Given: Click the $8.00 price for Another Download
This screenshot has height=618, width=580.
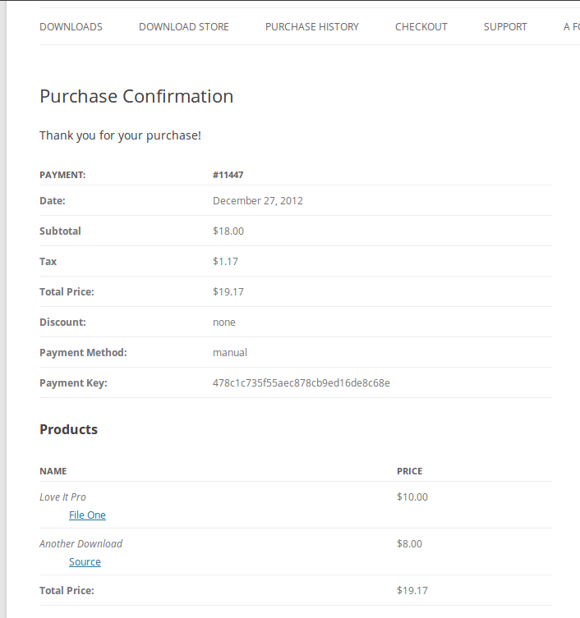Looking at the screenshot, I should 410,544.
